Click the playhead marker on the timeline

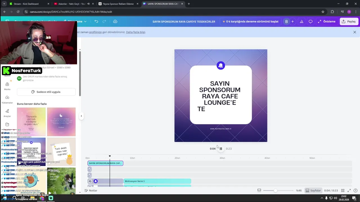[x=110, y=156]
